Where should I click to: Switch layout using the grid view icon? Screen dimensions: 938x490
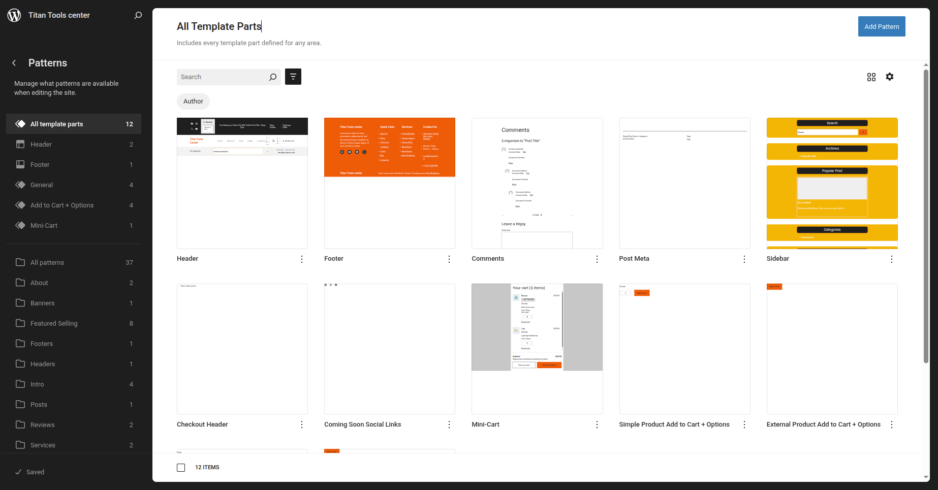tap(871, 77)
